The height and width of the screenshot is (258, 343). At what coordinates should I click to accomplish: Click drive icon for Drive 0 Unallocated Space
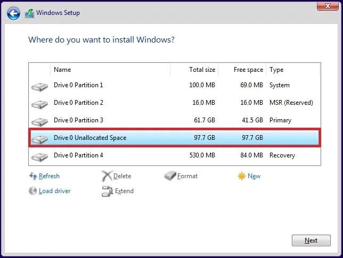(39, 139)
